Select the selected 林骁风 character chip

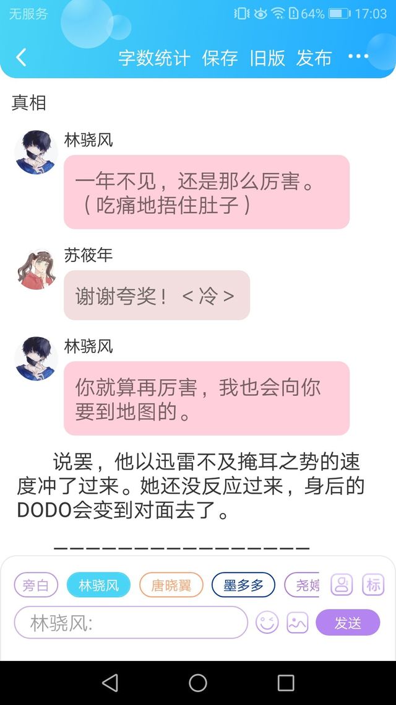click(99, 585)
